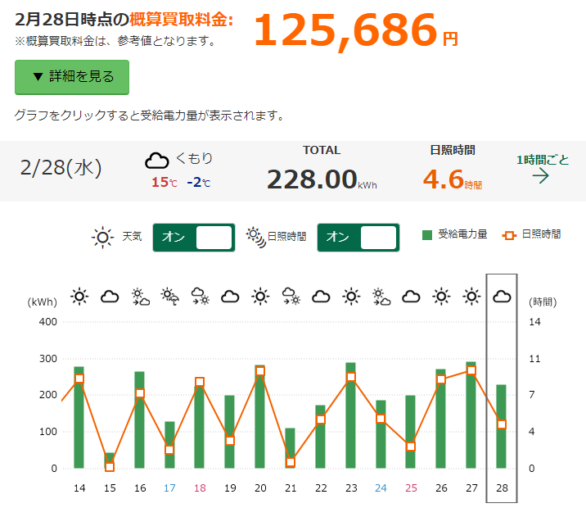Click the orange 日照時間 legend marker

pyautogui.click(x=508, y=235)
